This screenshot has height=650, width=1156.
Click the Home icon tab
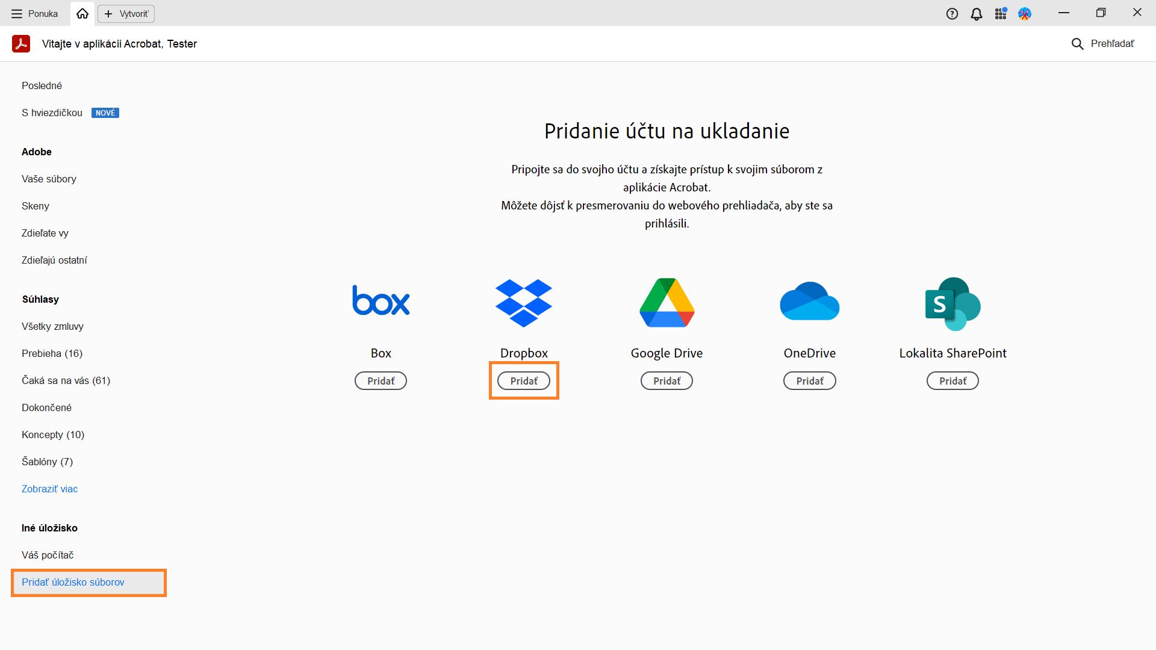pyautogui.click(x=82, y=13)
